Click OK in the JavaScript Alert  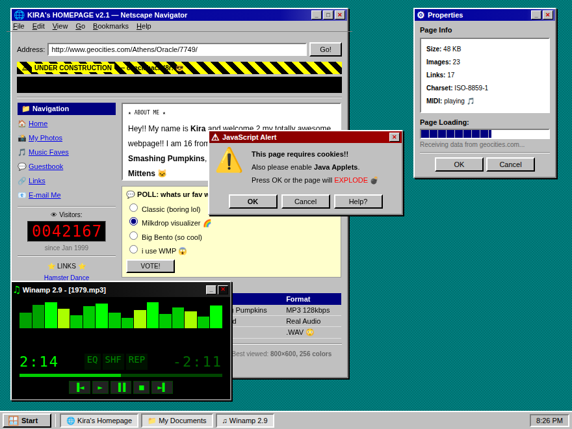pyautogui.click(x=253, y=201)
